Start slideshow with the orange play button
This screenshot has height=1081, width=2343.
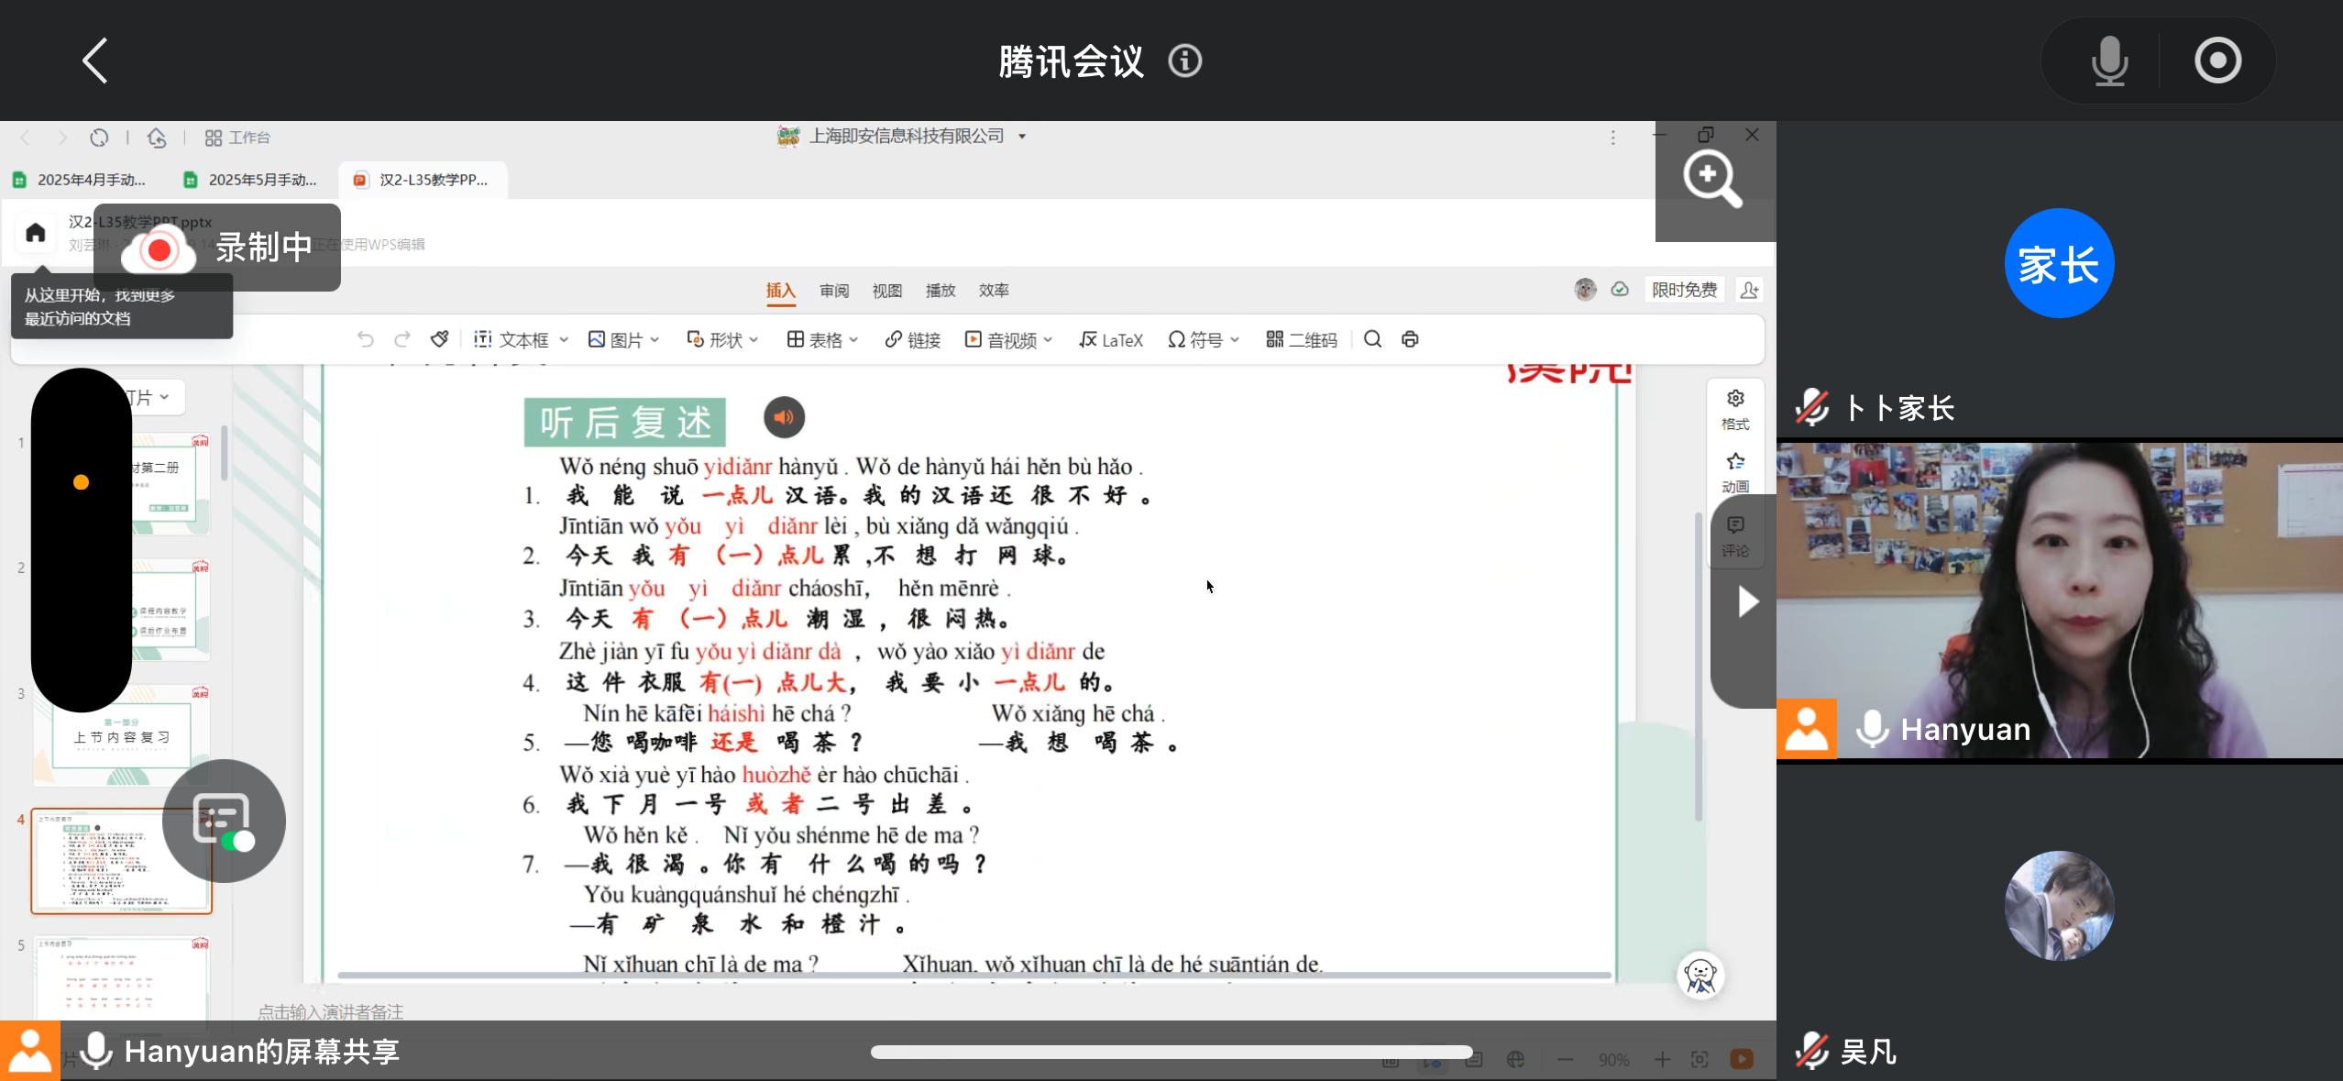point(1742,1059)
